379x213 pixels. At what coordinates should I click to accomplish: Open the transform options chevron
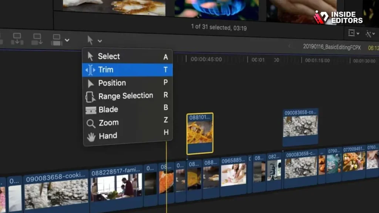pos(358,34)
